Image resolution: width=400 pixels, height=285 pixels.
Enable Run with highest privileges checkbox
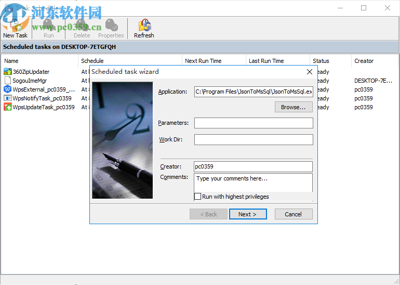click(198, 197)
